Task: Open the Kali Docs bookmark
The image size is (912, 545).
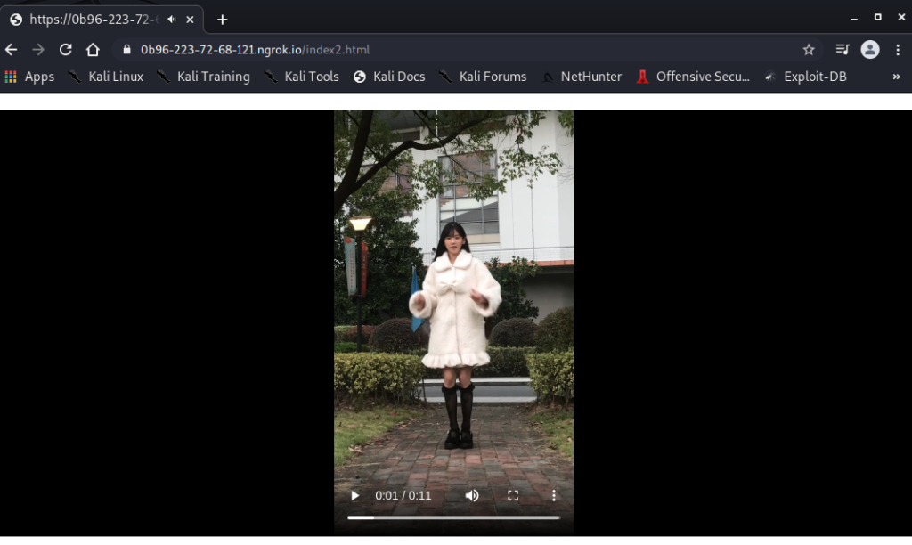Action: click(389, 77)
